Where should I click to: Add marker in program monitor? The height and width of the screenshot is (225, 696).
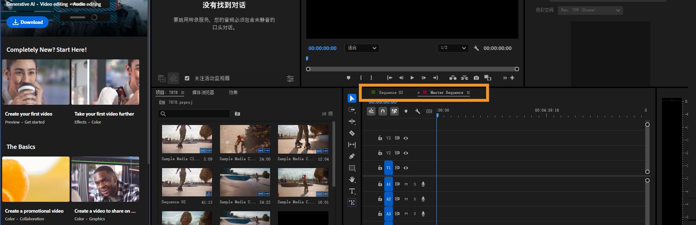348,78
